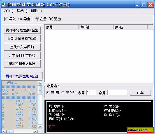Image resolution: width=155 pixels, height=134 pixels.
Task: Choose 配对计量资料T检验 button
Action: [x=22, y=39]
